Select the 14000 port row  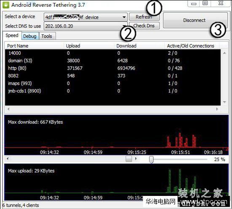coord(113,53)
